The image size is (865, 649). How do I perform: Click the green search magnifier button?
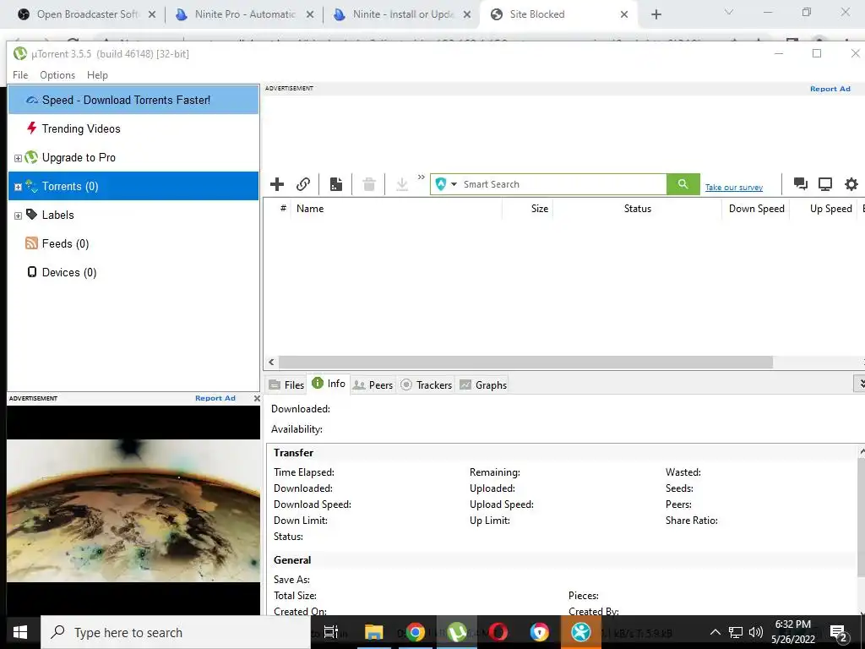click(x=683, y=184)
